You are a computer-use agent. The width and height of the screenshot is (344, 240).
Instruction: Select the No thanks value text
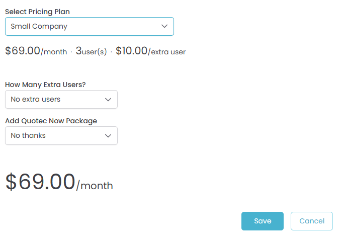click(x=28, y=136)
